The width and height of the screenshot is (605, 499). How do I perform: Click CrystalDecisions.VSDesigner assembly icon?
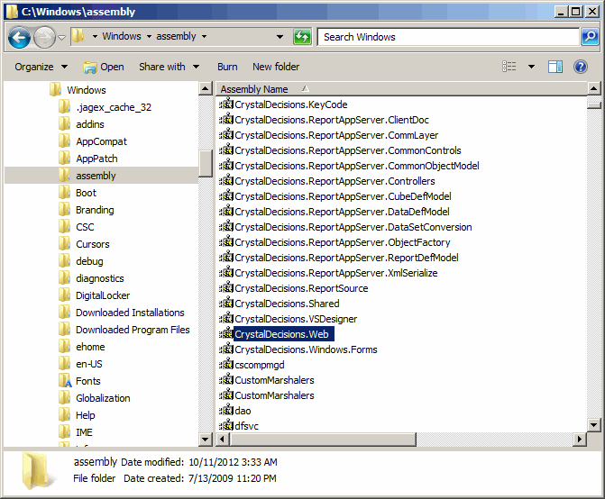pos(226,319)
